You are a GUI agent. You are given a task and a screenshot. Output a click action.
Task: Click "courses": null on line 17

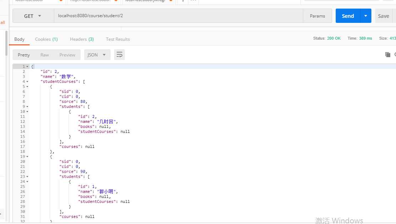click(77, 146)
